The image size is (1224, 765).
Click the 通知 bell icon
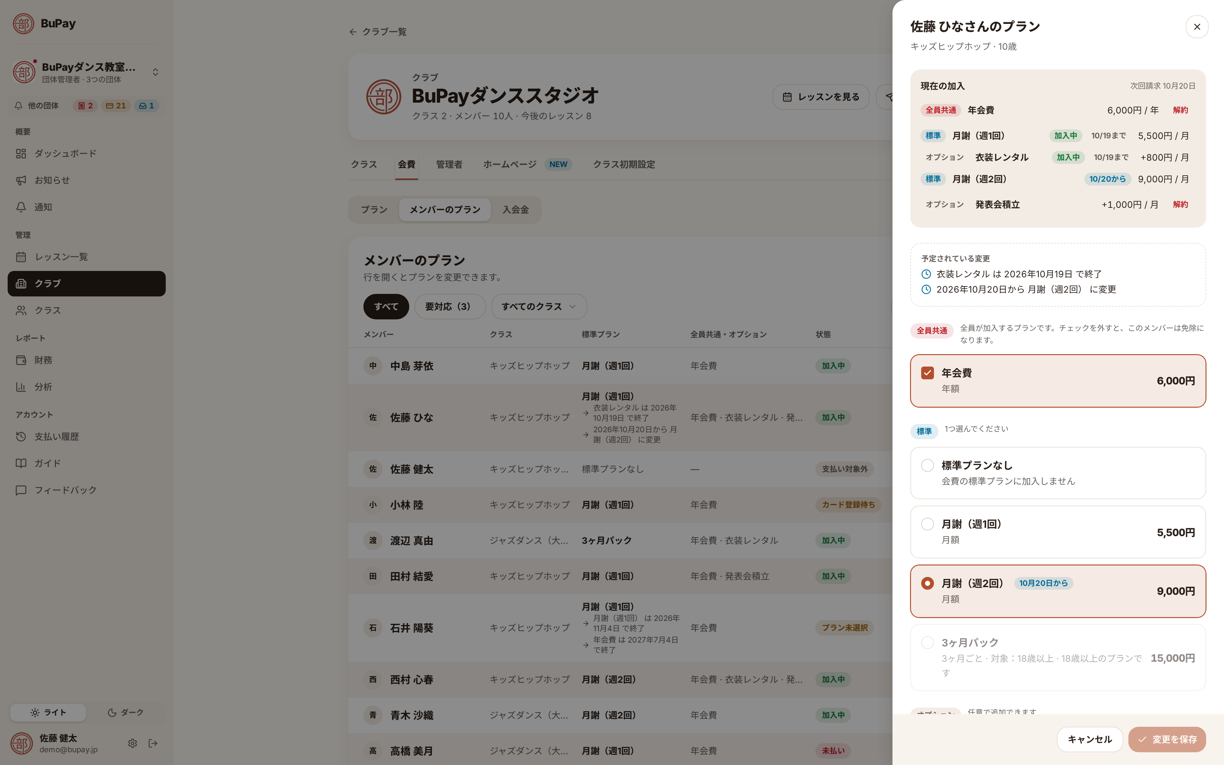(x=21, y=207)
